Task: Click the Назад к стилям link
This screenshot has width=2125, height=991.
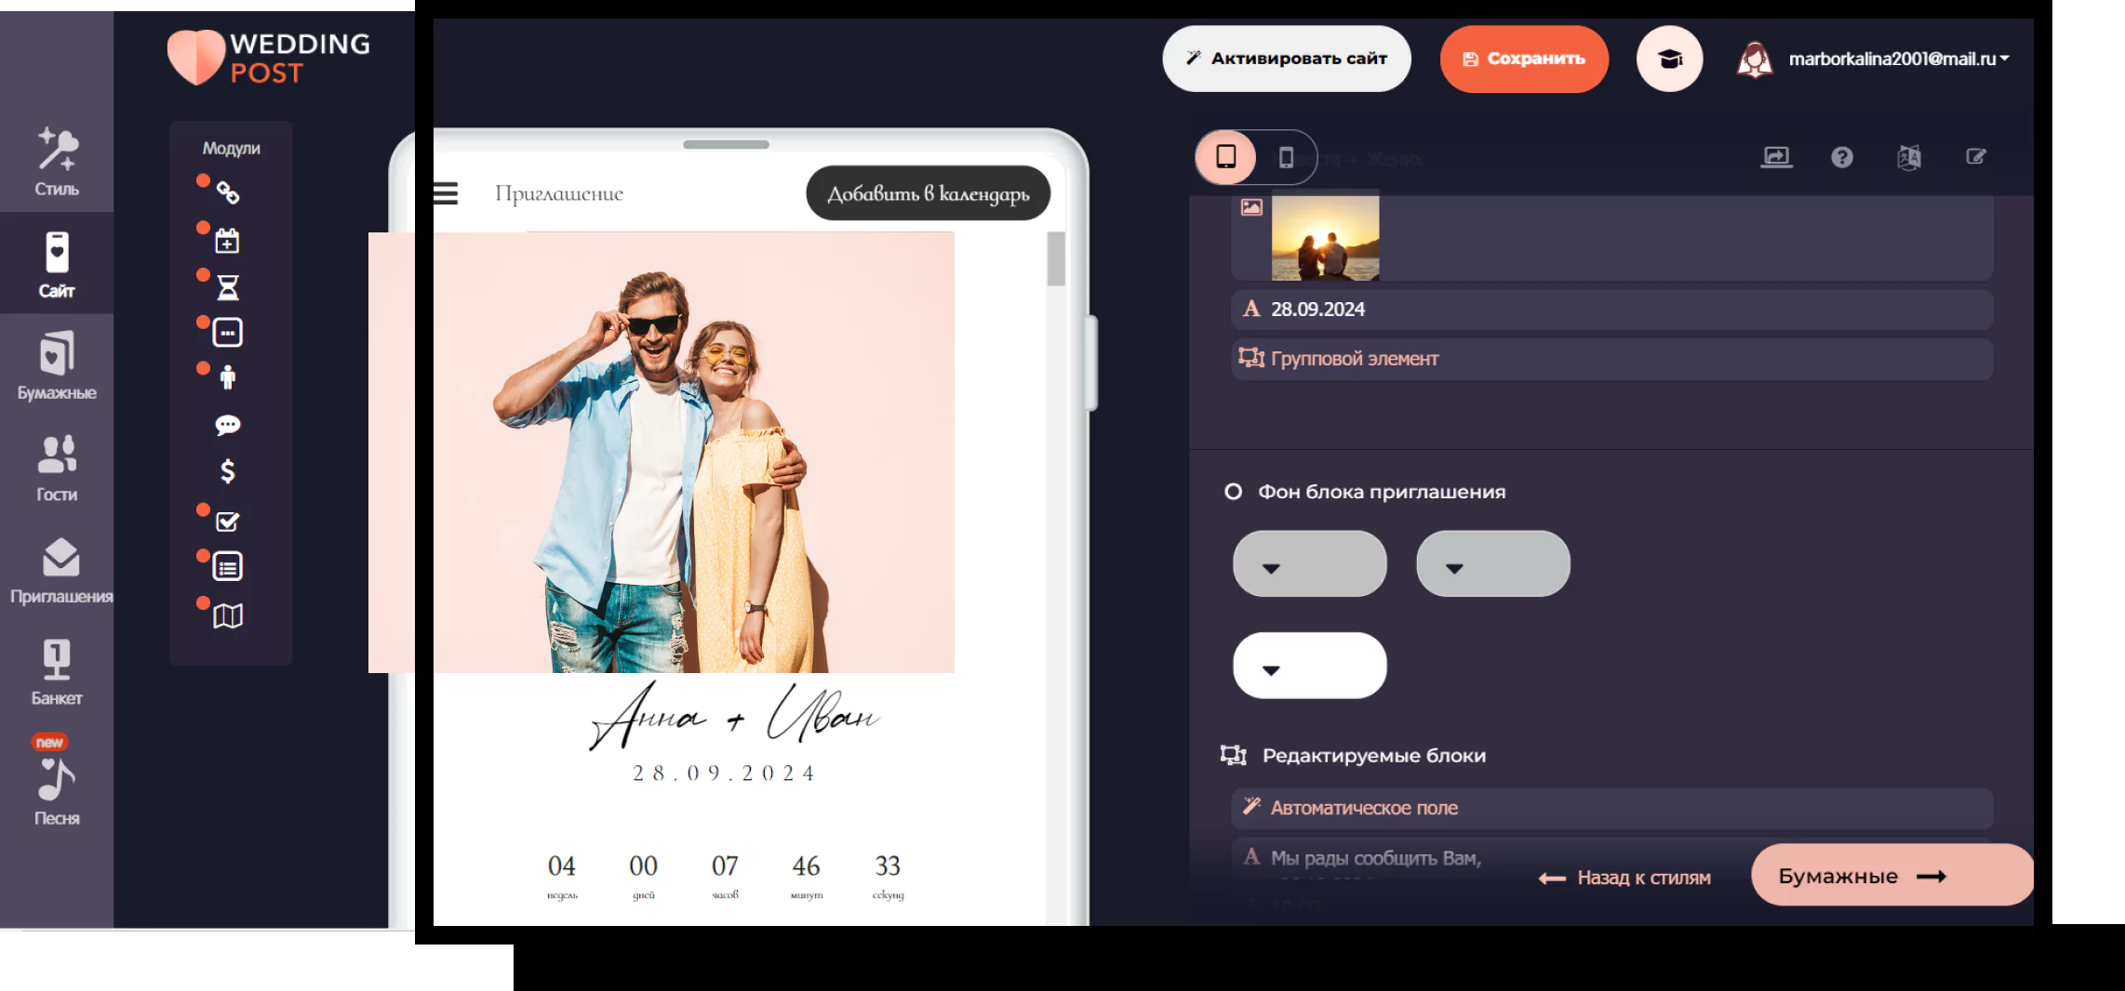Action: (1624, 878)
